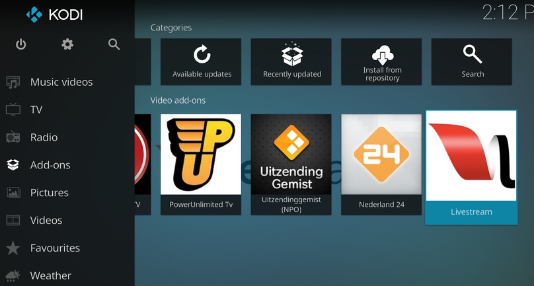Select the Nederland 24 add-on thumbnail
534x286 pixels.
click(x=381, y=155)
